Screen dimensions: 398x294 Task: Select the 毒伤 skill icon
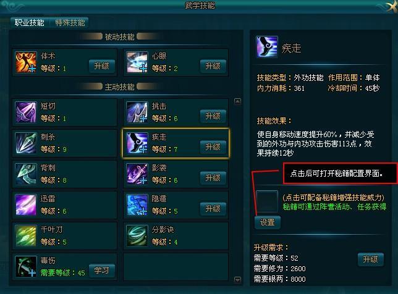pyautogui.click(x=25, y=266)
